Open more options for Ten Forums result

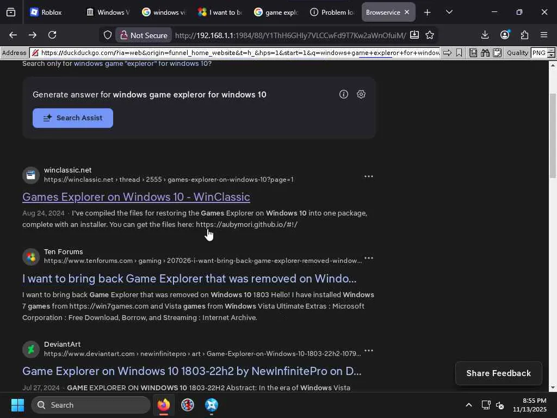coord(369,258)
